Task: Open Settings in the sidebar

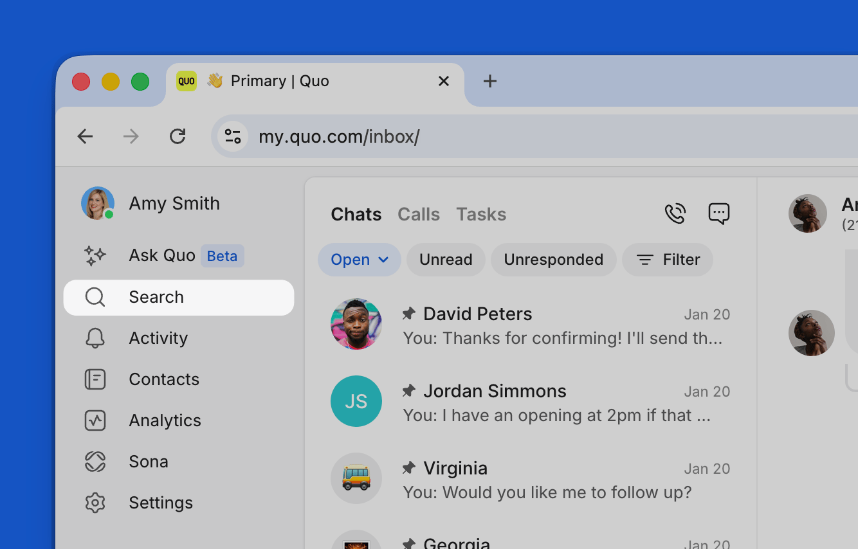Action: point(179,503)
